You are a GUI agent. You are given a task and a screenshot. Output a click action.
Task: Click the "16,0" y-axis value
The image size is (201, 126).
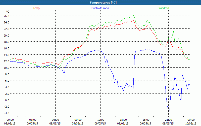point(7,48)
